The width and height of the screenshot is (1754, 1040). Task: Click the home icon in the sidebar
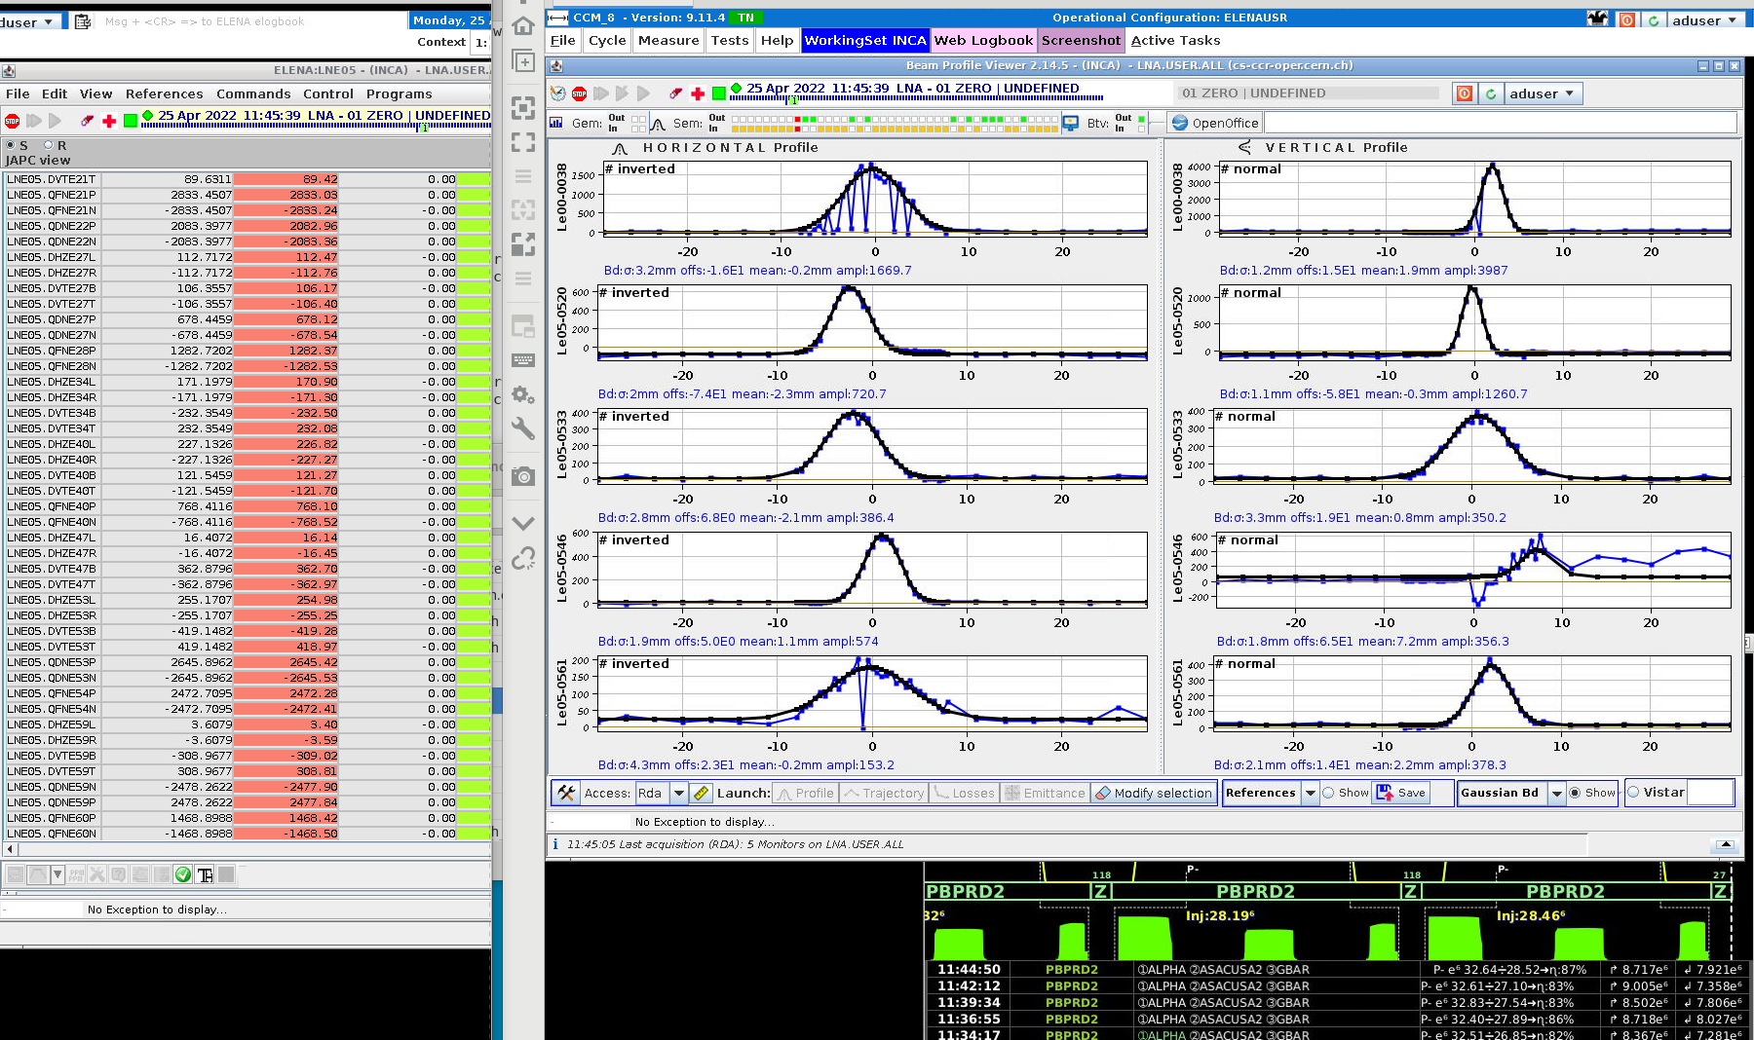(523, 26)
